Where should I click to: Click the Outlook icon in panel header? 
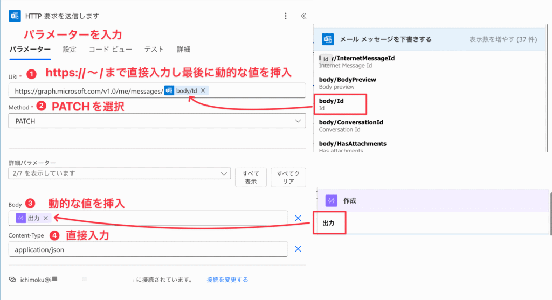pos(15,16)
